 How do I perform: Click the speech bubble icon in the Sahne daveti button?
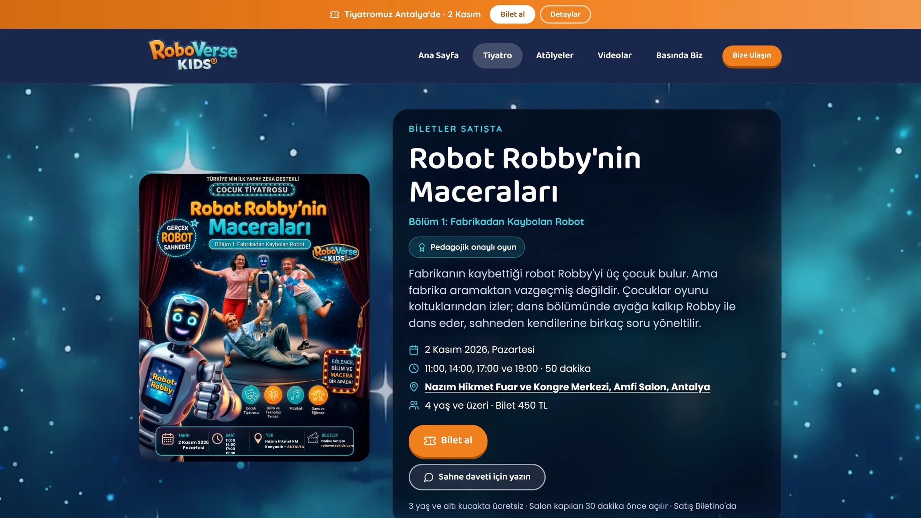pyautogui.click(x=429, y=477)
